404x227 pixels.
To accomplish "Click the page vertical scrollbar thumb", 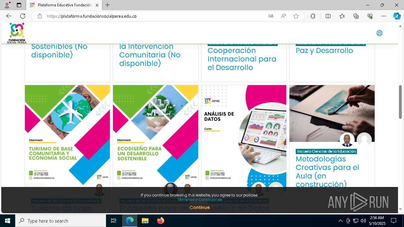I will 400,102.
